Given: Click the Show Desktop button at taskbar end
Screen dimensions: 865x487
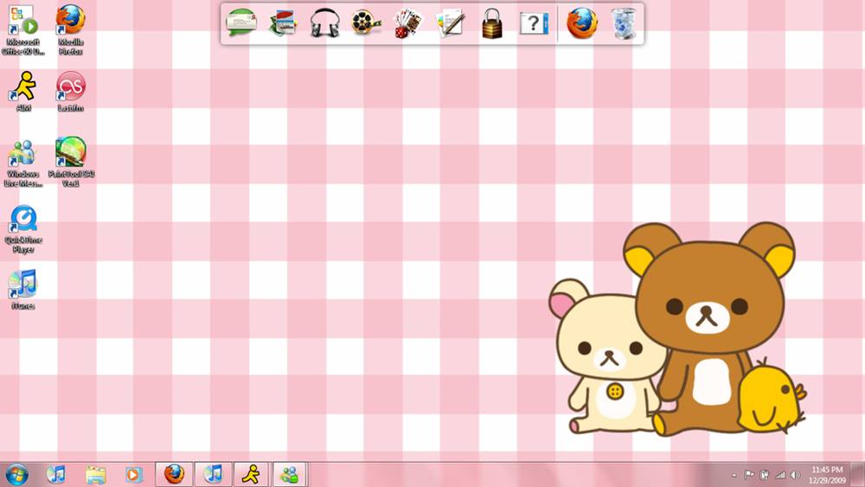Looking at the screenshot, I should [858, 475].
